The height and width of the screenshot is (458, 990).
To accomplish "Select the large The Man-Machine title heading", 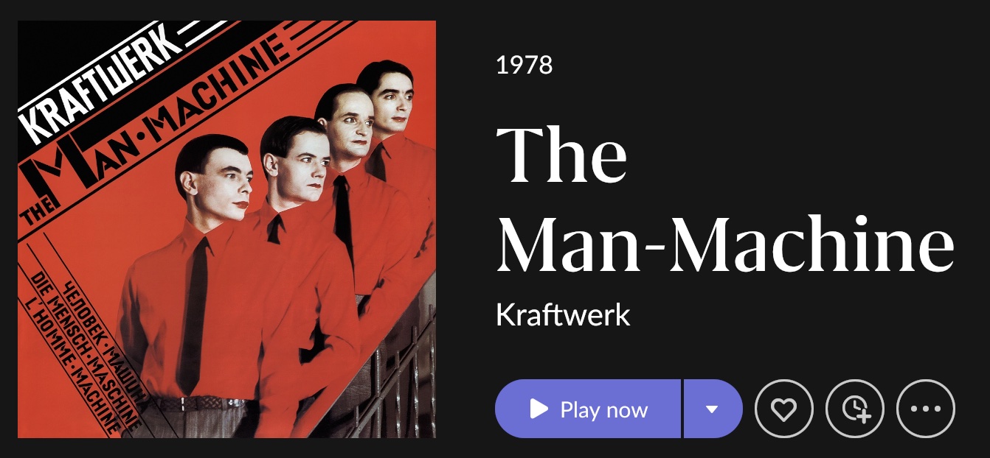I will click(x=725, y=199).
